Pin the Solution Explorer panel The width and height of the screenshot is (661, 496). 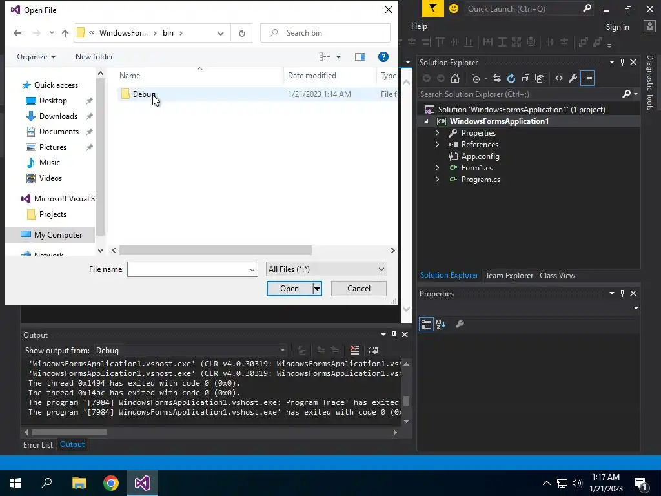[623, 62]
